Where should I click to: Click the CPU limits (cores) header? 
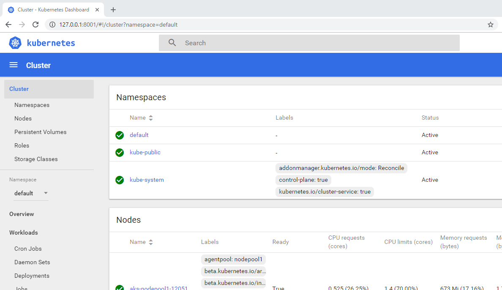pos(408,242)
